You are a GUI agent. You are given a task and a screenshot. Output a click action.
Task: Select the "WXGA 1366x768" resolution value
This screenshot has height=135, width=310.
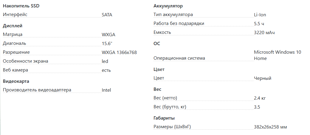click(x=119, y=53)
